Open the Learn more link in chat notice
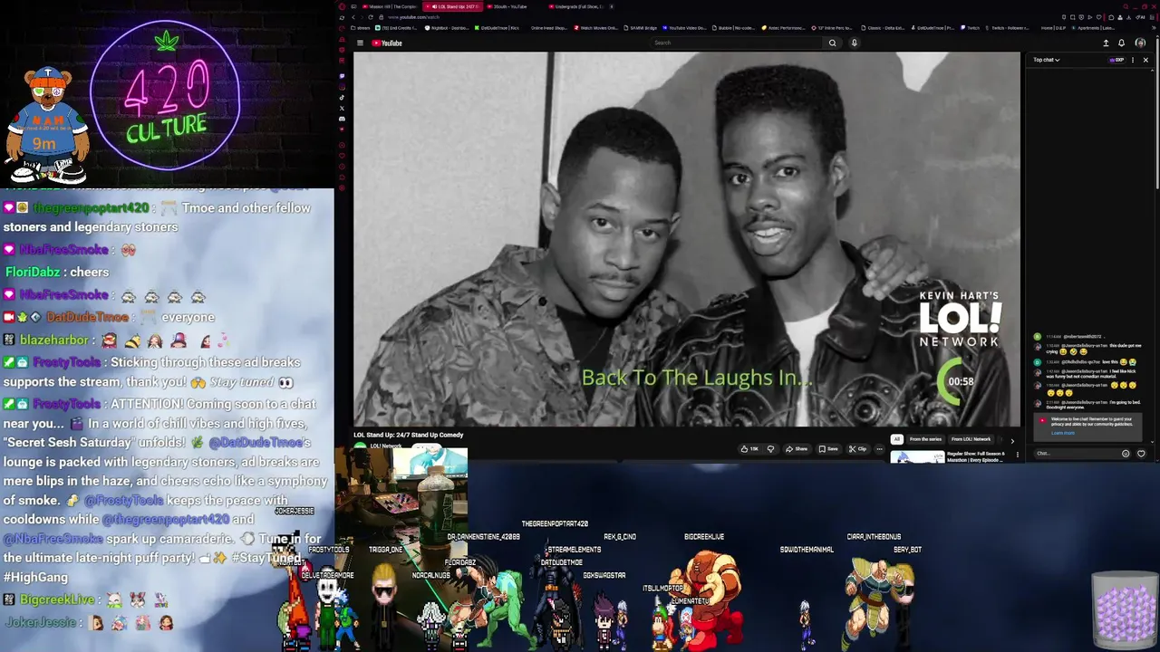 tap(1062, 433)
